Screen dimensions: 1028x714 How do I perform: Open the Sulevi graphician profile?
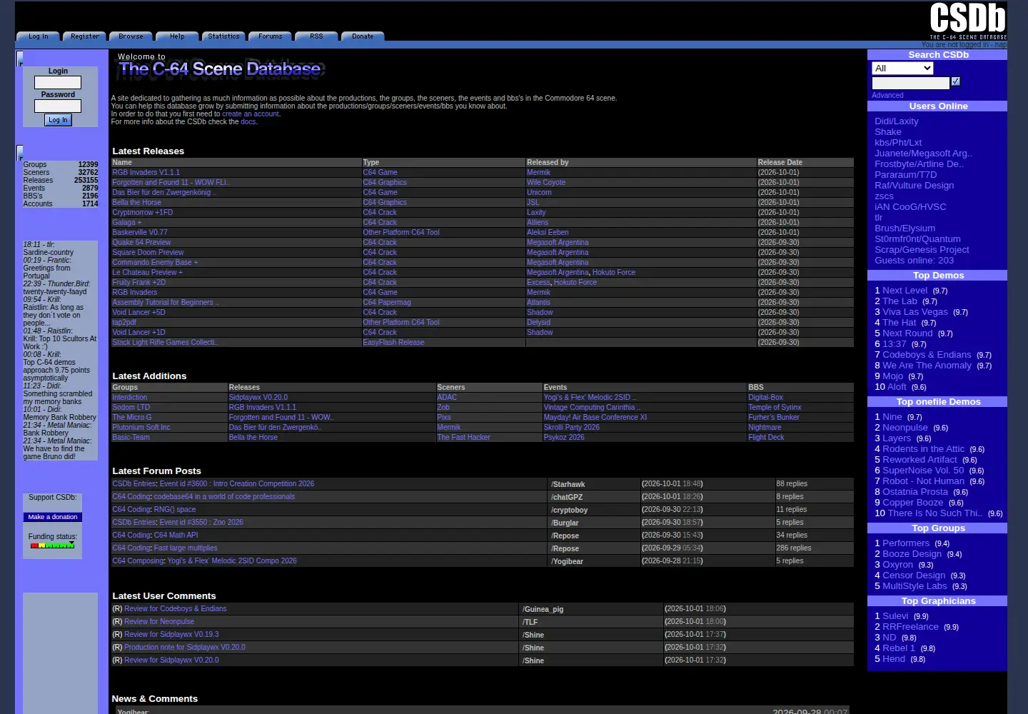click(895, 616)
